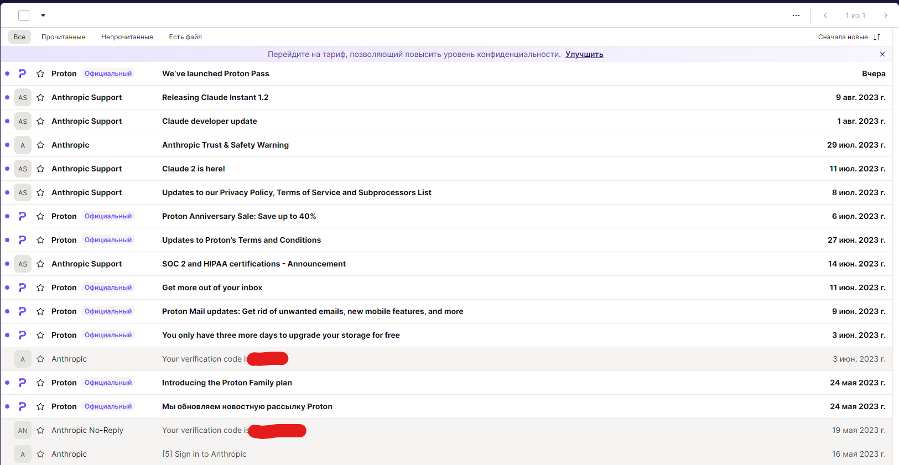Open the 'Сначала новые' sort dropdown
The height and width of the screenshot is (465, 899).
tap(849, 37)
